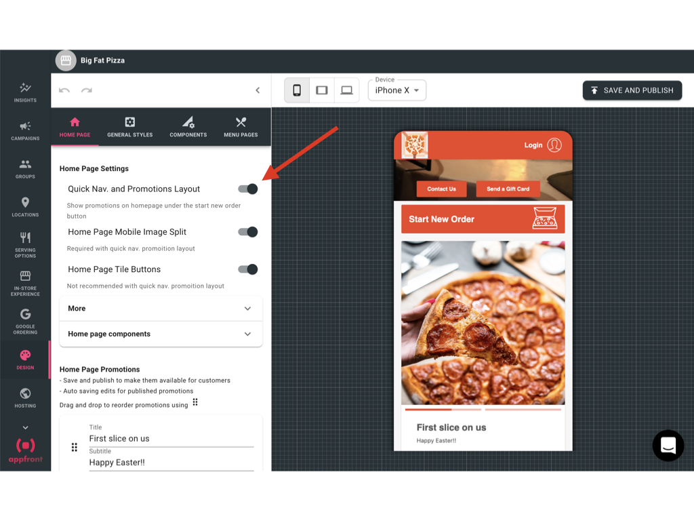Toggle Quick Nav. and Promotions Layout switch

coord(248,189)
